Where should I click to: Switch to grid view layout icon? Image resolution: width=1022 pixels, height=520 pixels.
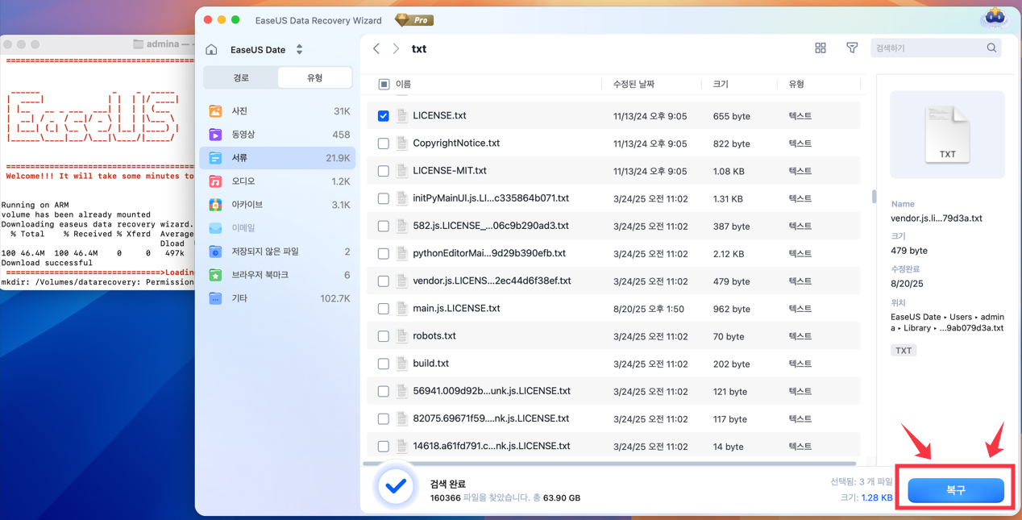[x=820, y=48]
